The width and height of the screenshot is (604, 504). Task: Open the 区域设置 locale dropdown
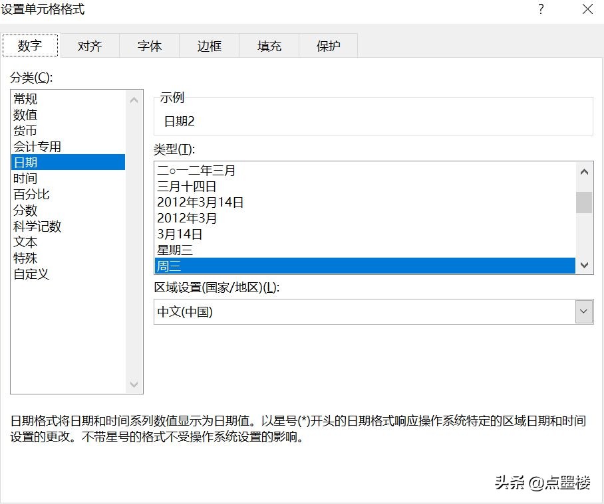[583, 311]
